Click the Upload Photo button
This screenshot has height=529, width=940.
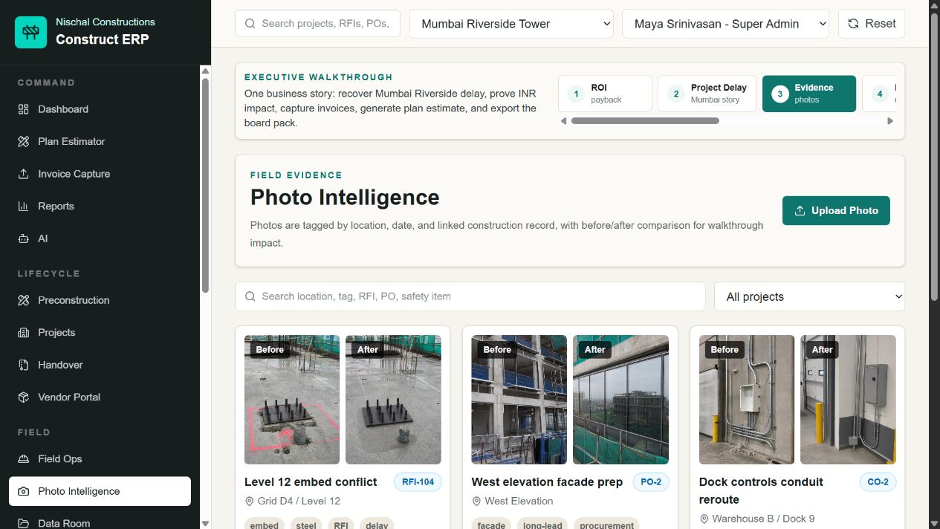[836, 210]
